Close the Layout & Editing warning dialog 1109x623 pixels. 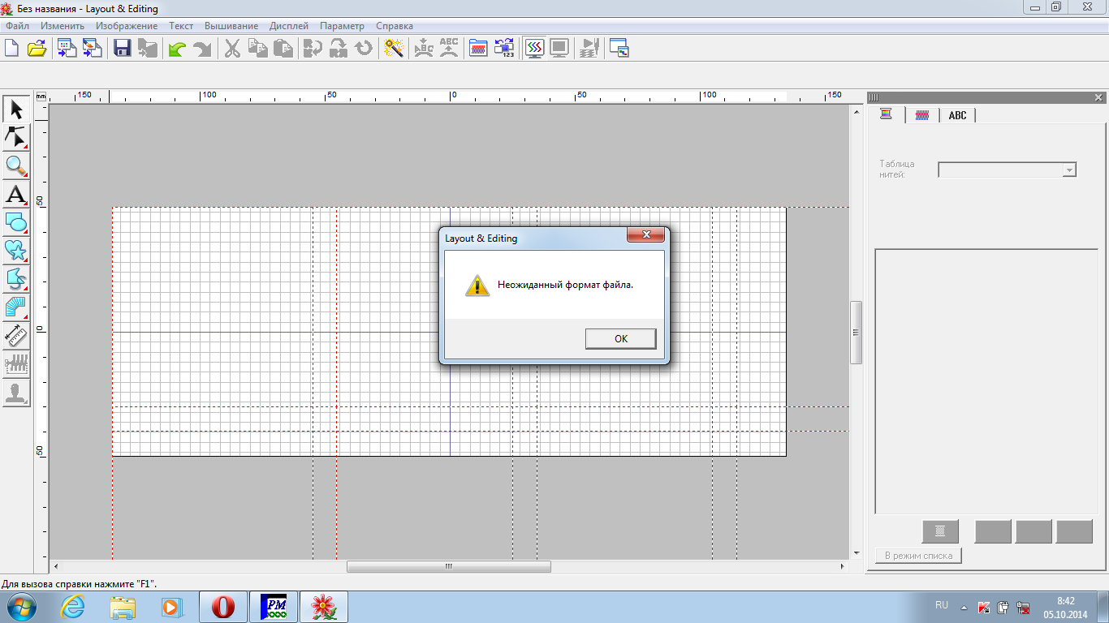646,235
